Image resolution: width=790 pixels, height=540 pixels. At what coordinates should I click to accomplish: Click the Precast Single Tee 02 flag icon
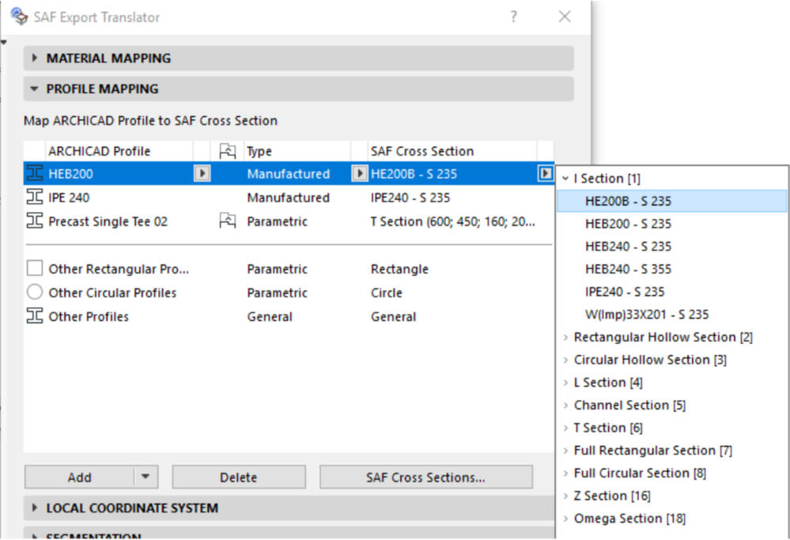tap(228, 221)
